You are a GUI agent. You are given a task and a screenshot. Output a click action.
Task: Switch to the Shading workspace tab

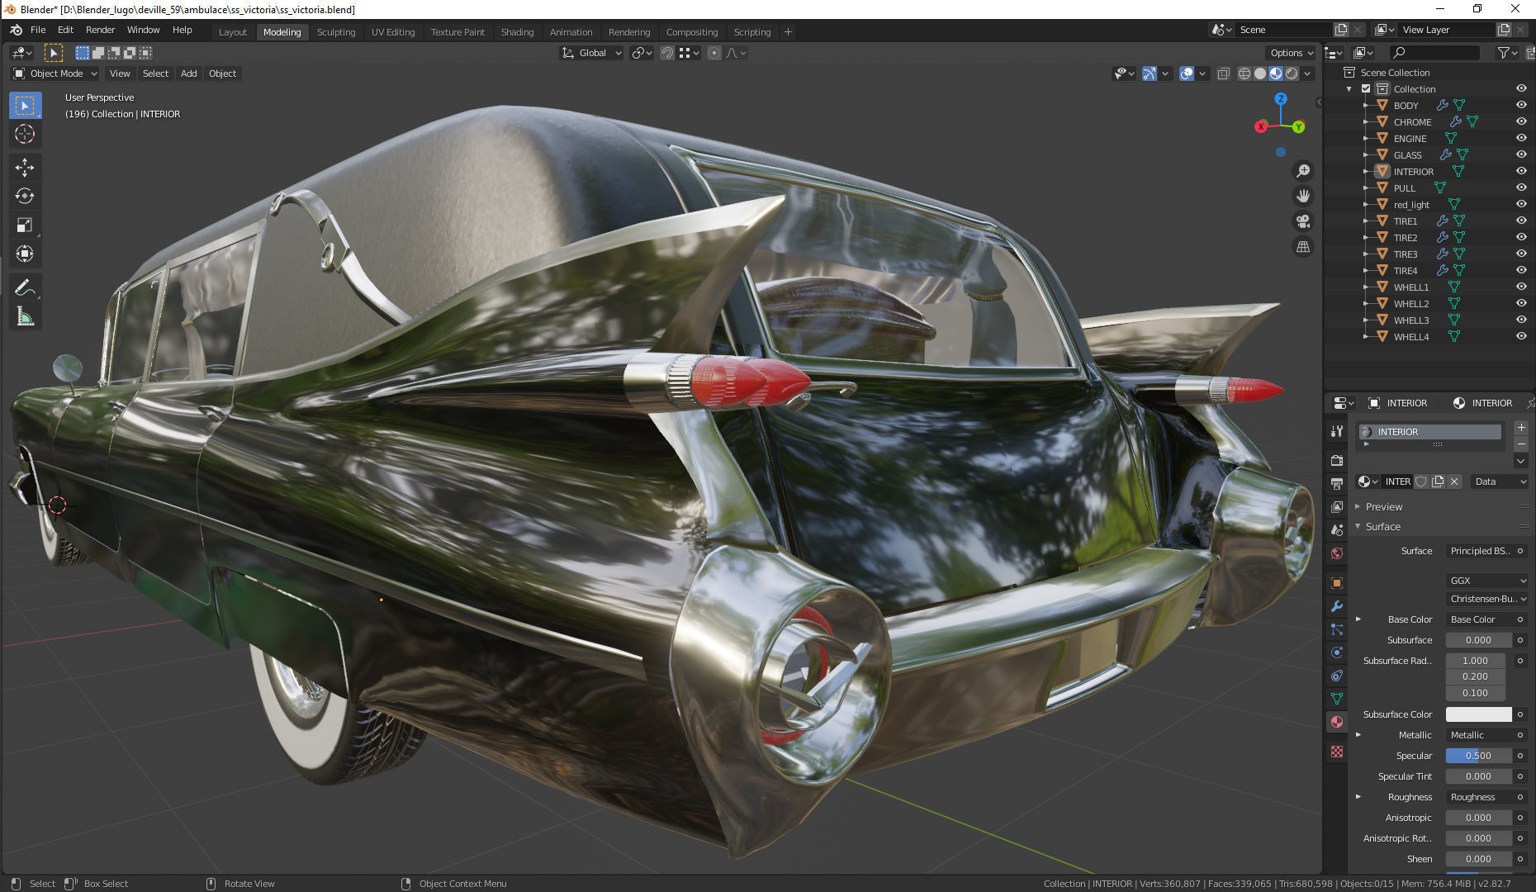(517, 32)
